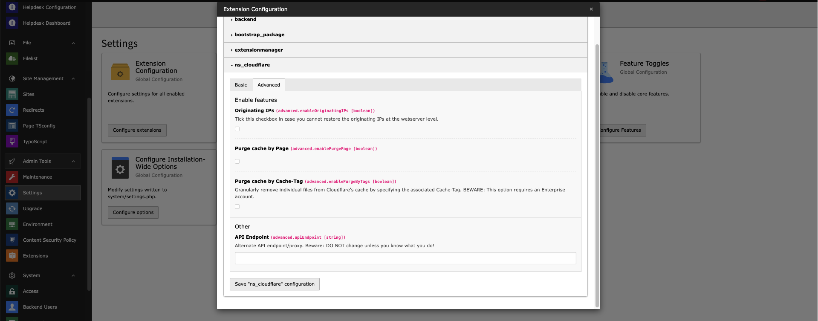The height and width of the screenshot is (321, 818).
Task: Expand the bootstrap_package configuration section
Action: (x=259, y=35)
